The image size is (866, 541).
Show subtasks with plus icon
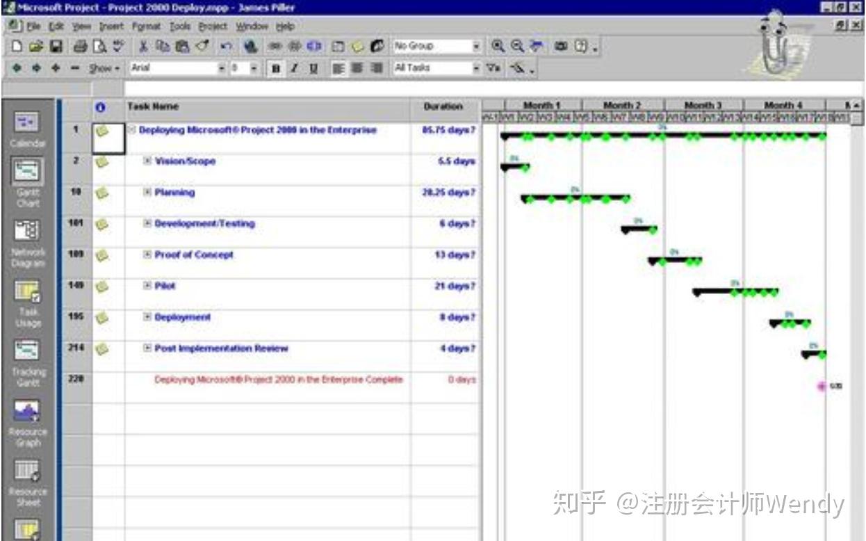tap(56, 68)
